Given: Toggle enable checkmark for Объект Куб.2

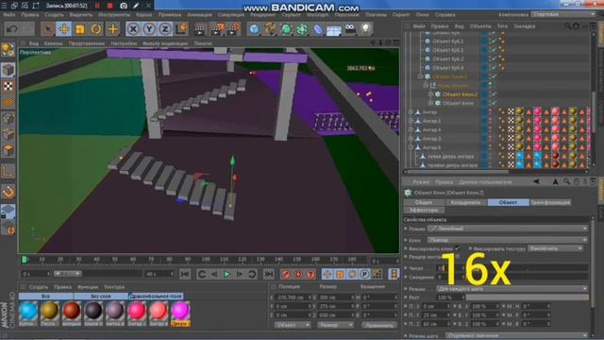Looking at the screenshot, I should 494,59.
